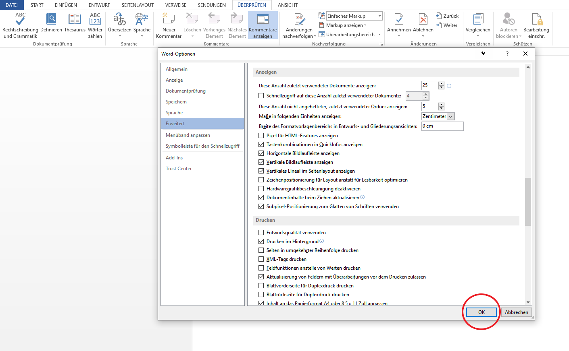The image size is (569, 351).
Task: Uncheck Tastenkombinationen in QuickInfos anzeigen
Action: [x=261, y=145]
